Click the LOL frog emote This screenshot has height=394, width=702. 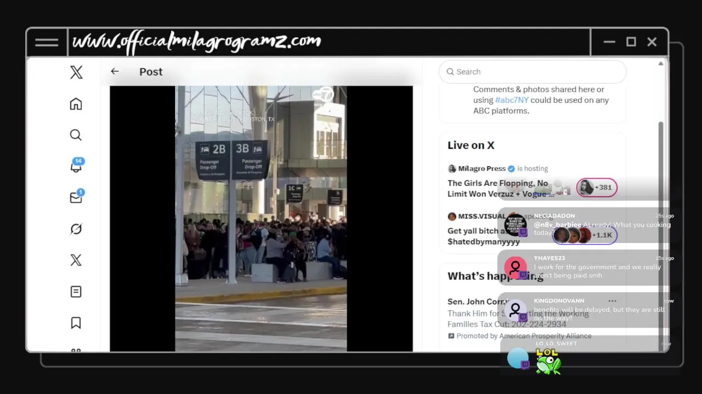547,361
